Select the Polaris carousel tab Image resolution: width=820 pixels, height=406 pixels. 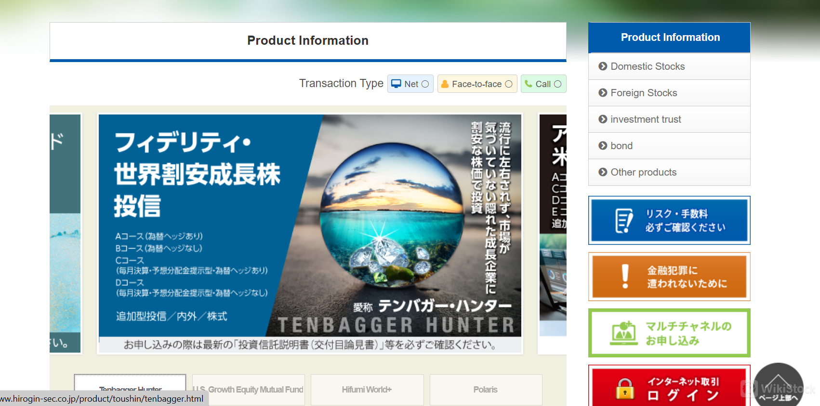pyautogui.click(x=486, y=390)
